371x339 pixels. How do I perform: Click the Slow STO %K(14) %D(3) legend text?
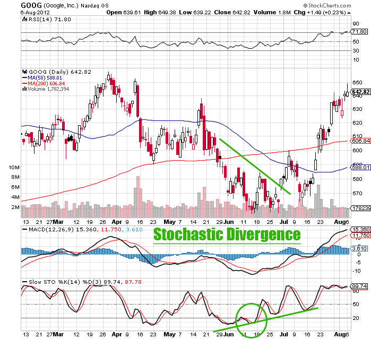tap(65, 282)
